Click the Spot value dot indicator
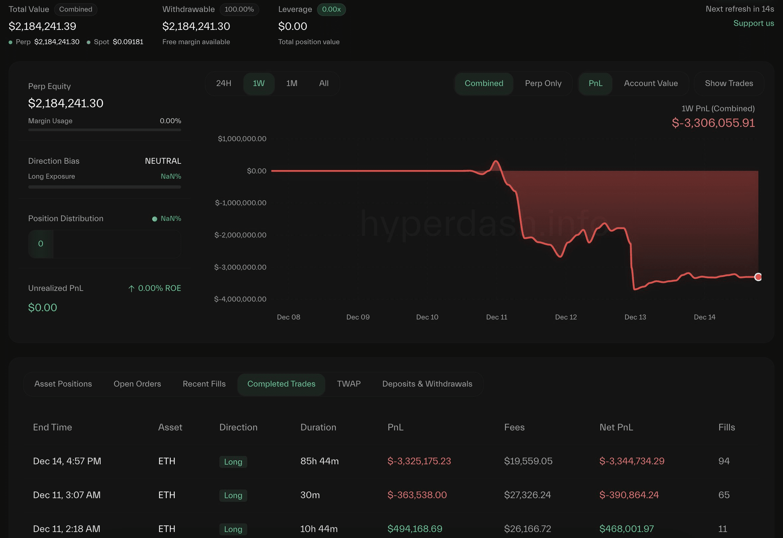 tap(88, 42)
